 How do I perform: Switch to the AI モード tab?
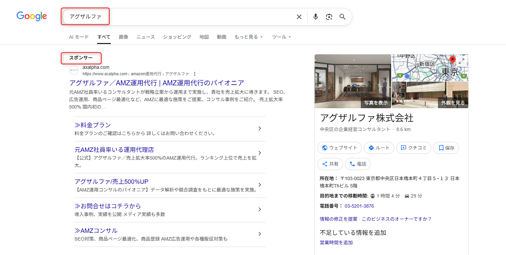tap(79, 37)
